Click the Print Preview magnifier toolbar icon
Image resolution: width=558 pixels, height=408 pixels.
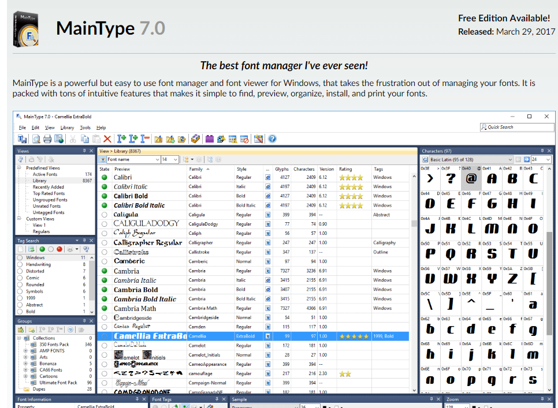point(36,139)
